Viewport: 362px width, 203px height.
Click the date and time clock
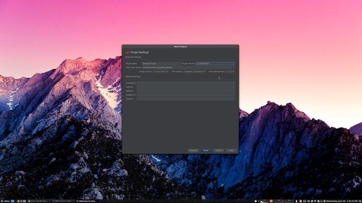(342, 201)
